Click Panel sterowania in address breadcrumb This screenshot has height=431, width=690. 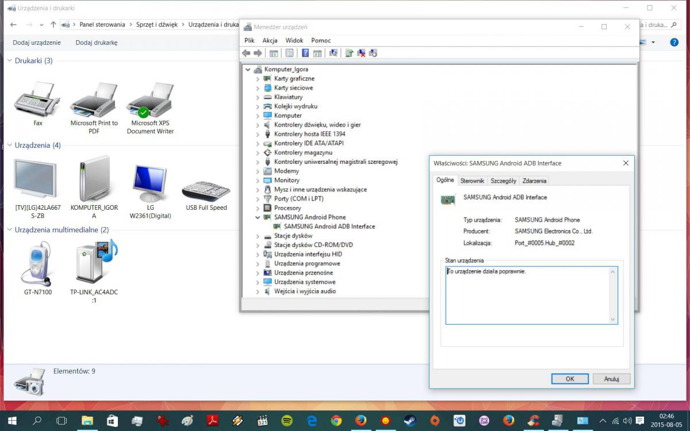pos(102,25)
